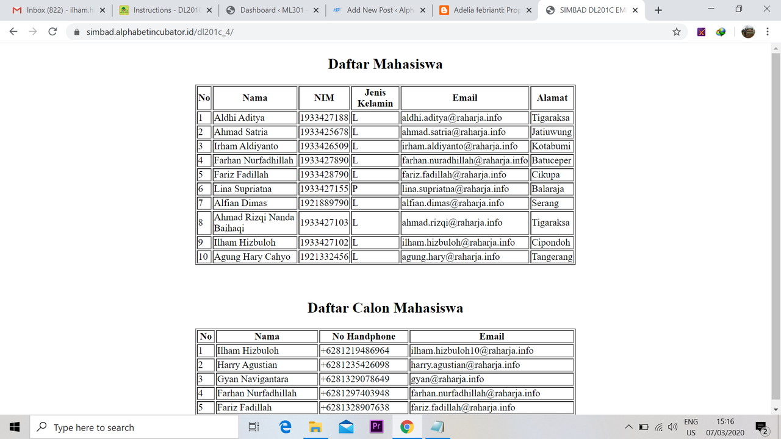The width and height of the screenshot is (781, 439).
Task: Open File Explorer from the taskbar
Action: pos(315,427)
